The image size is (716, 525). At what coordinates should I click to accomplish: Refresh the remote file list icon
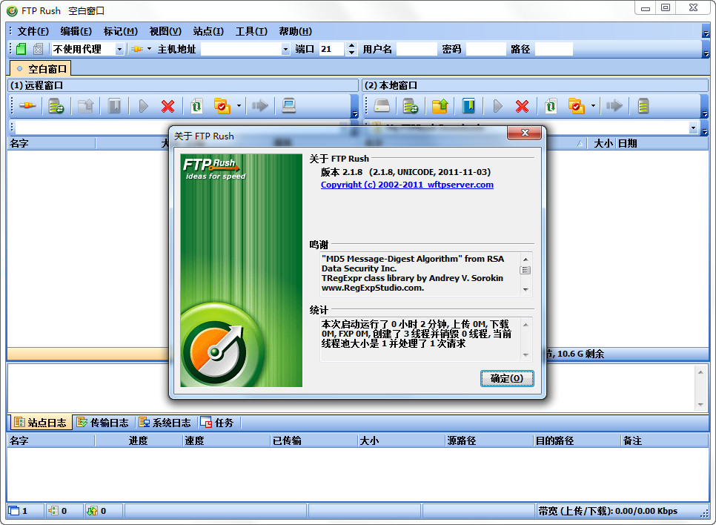[x=197, y=106]
